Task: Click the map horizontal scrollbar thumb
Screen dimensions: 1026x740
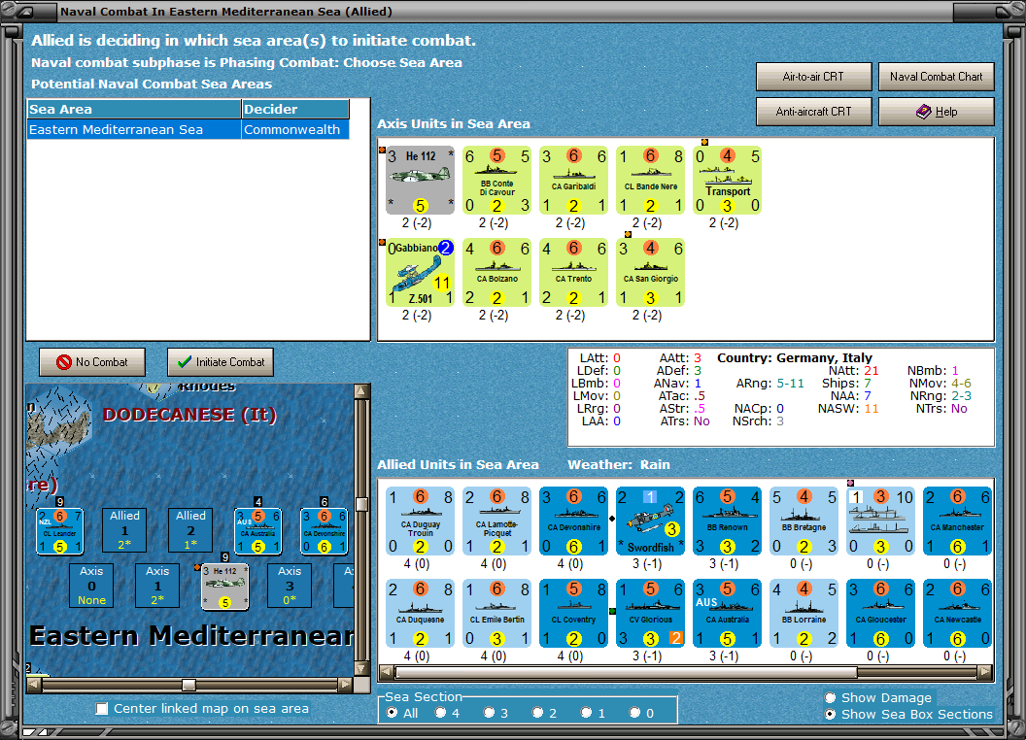Action: tap(188, 685)
